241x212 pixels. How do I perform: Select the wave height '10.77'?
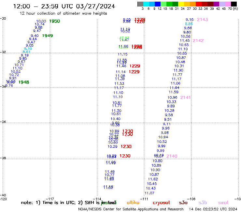[109, 175]
